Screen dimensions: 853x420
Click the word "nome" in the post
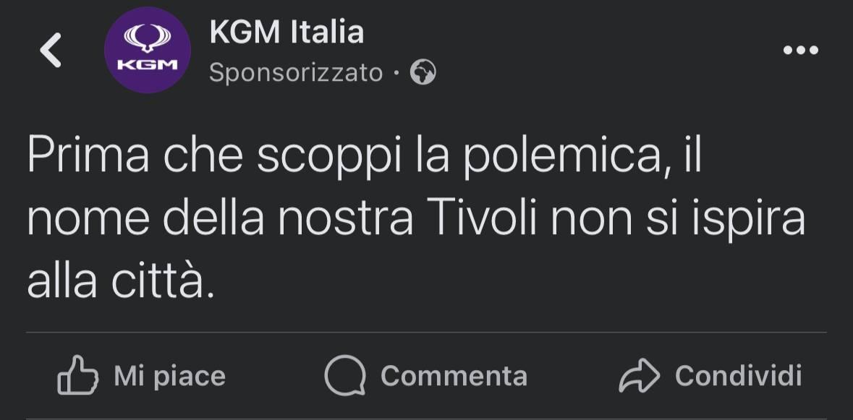[x=77, y=218]
